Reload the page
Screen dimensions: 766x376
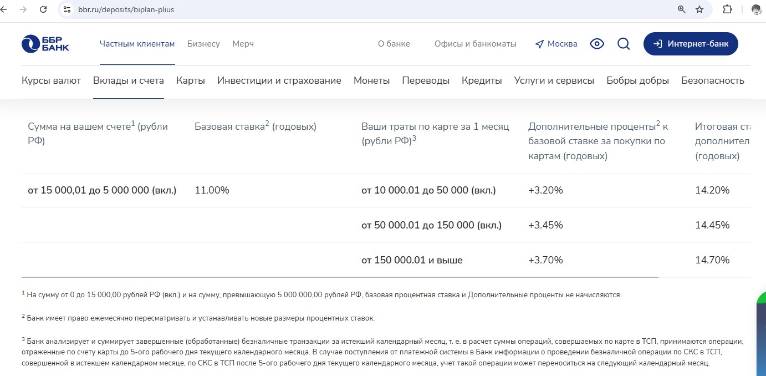(43, 9)
